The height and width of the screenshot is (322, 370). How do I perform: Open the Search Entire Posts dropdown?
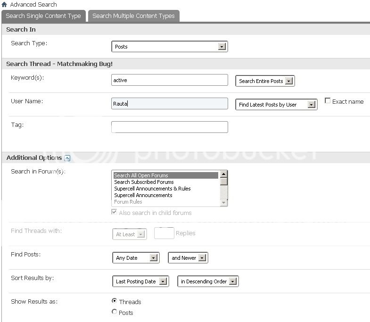click(x=265, y=81)
